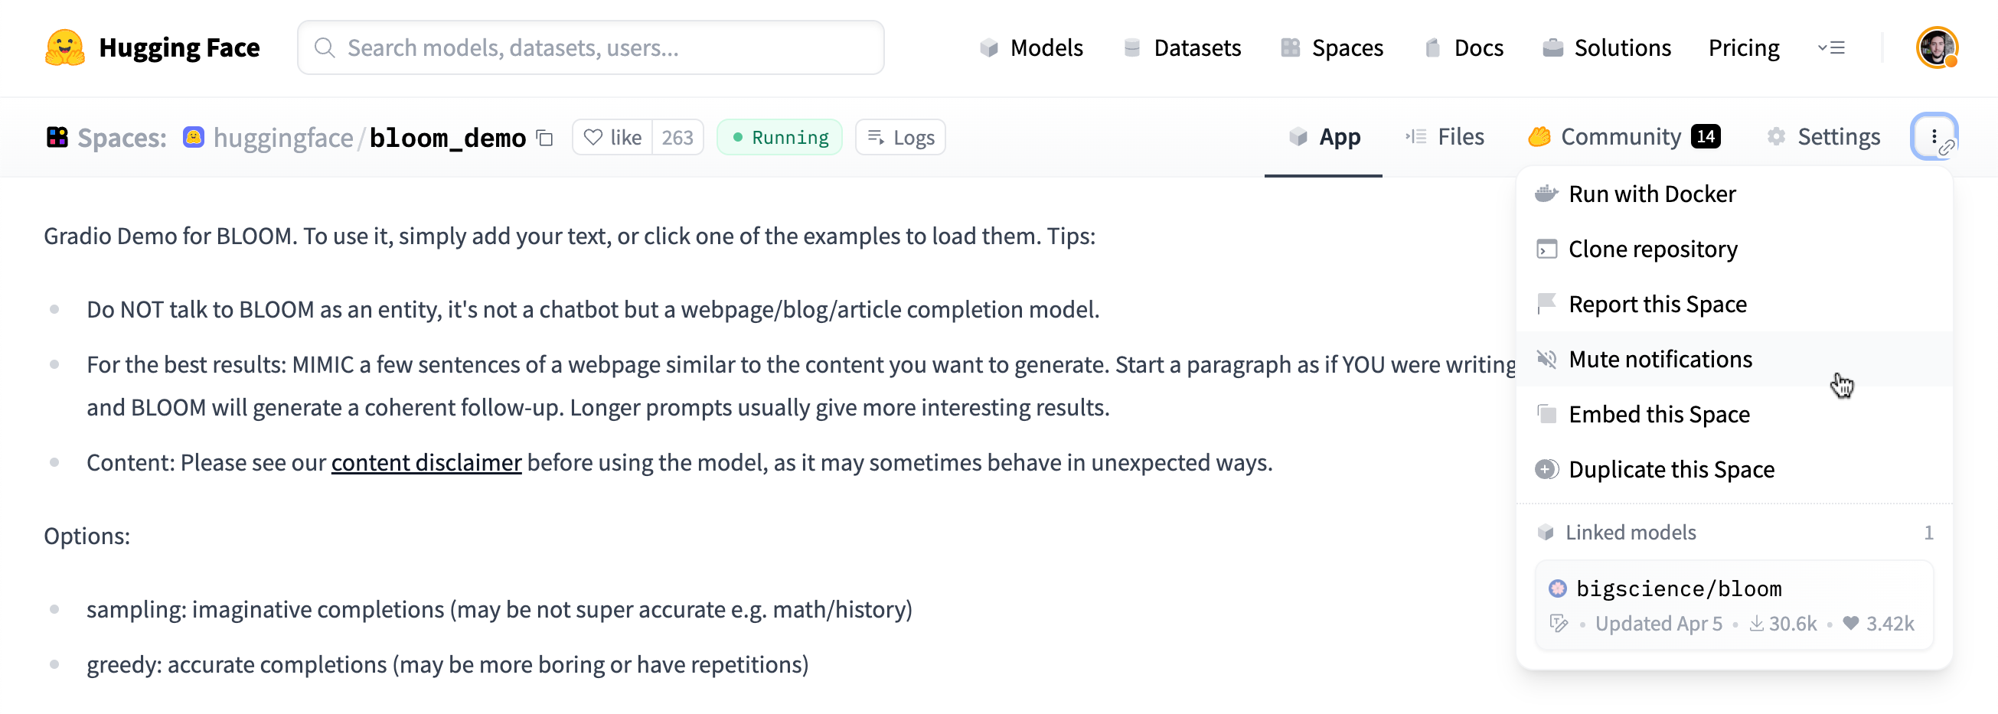
Task: Choose Clone repository from the menu
Action: click(1652, 249)
